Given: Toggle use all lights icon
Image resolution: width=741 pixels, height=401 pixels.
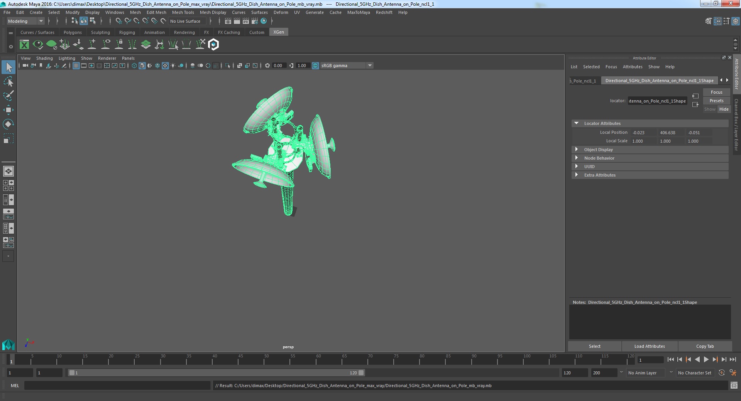Looking at the screenshot, I should click(x=173, y=66).
